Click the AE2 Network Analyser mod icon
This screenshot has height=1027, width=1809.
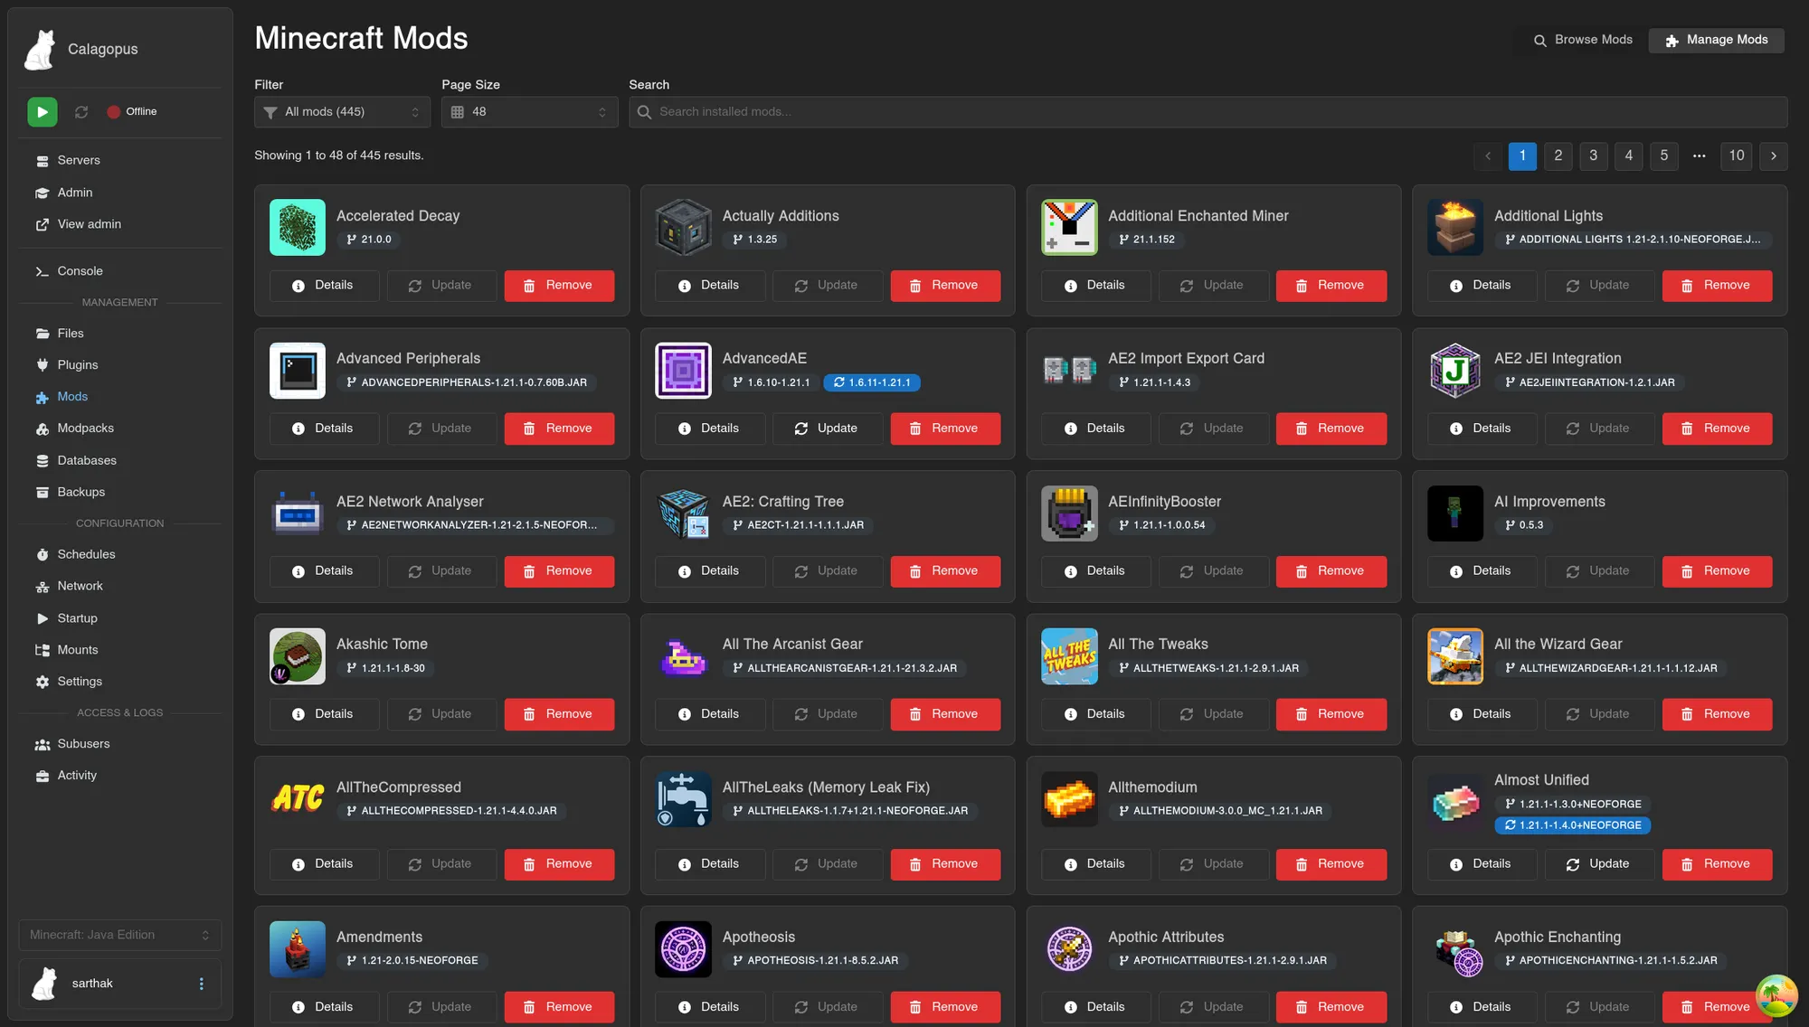click(298, 513)
